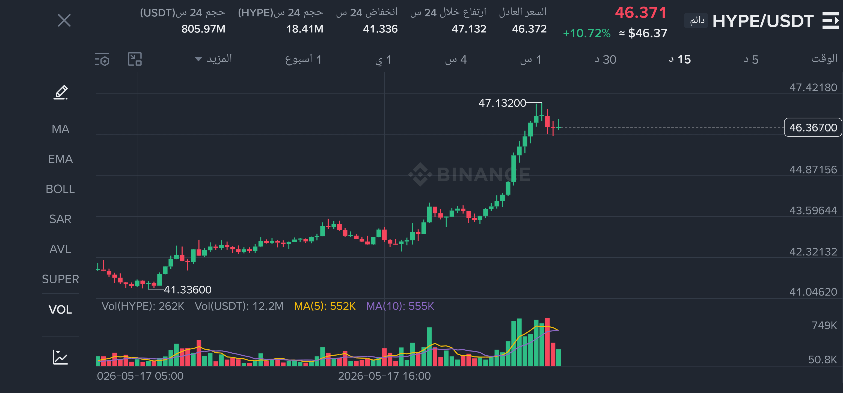
Task: Click the price axis label 43.59644
Action: pyautogui.click(x=813, y=210)
